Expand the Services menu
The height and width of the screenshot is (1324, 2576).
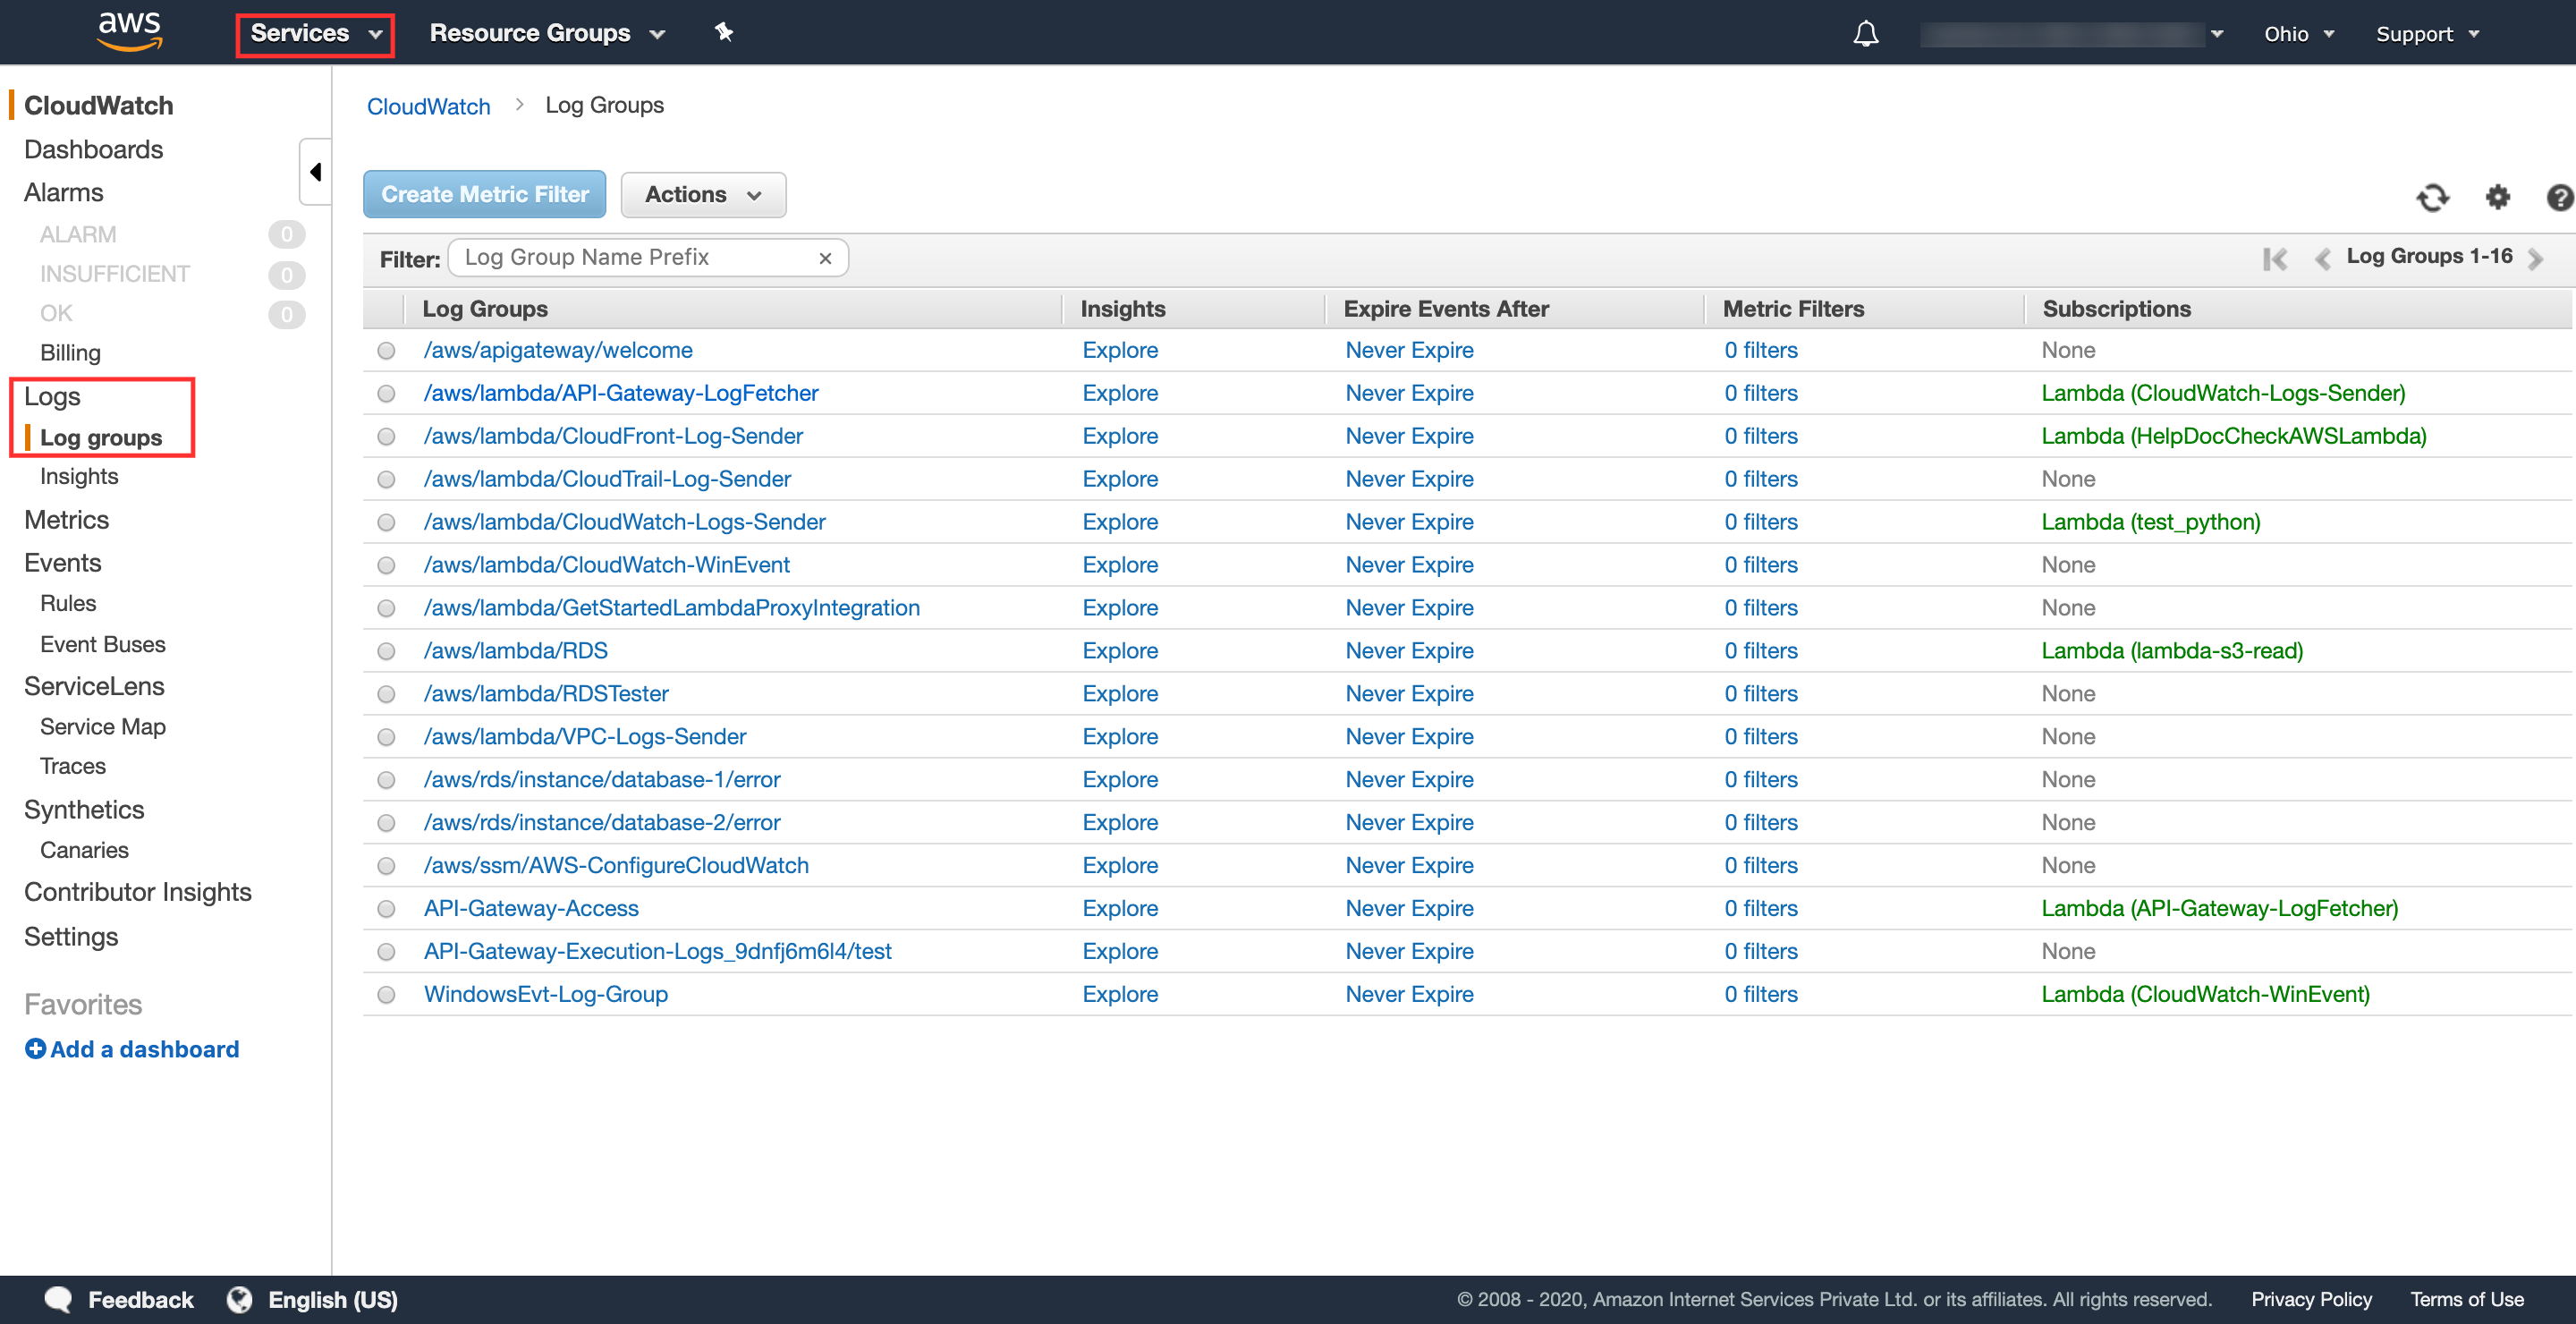click(315, 34)
